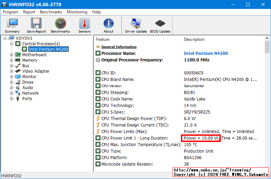Select the Network tree label
Viewport: 271px width, 179px height.
click(x=30, y=93)
